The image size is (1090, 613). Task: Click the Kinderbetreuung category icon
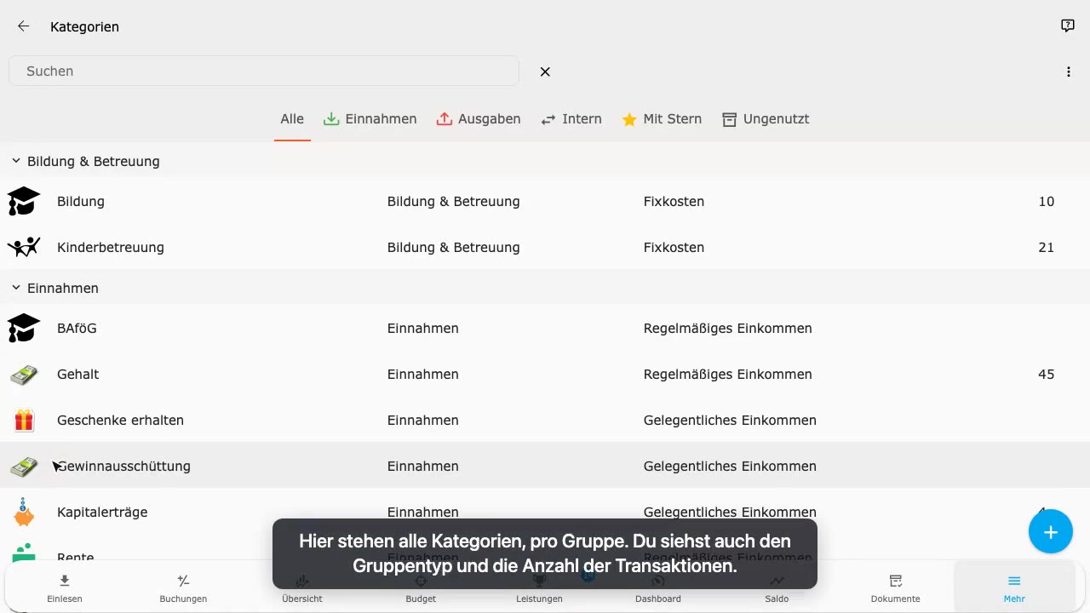[24, 248]
